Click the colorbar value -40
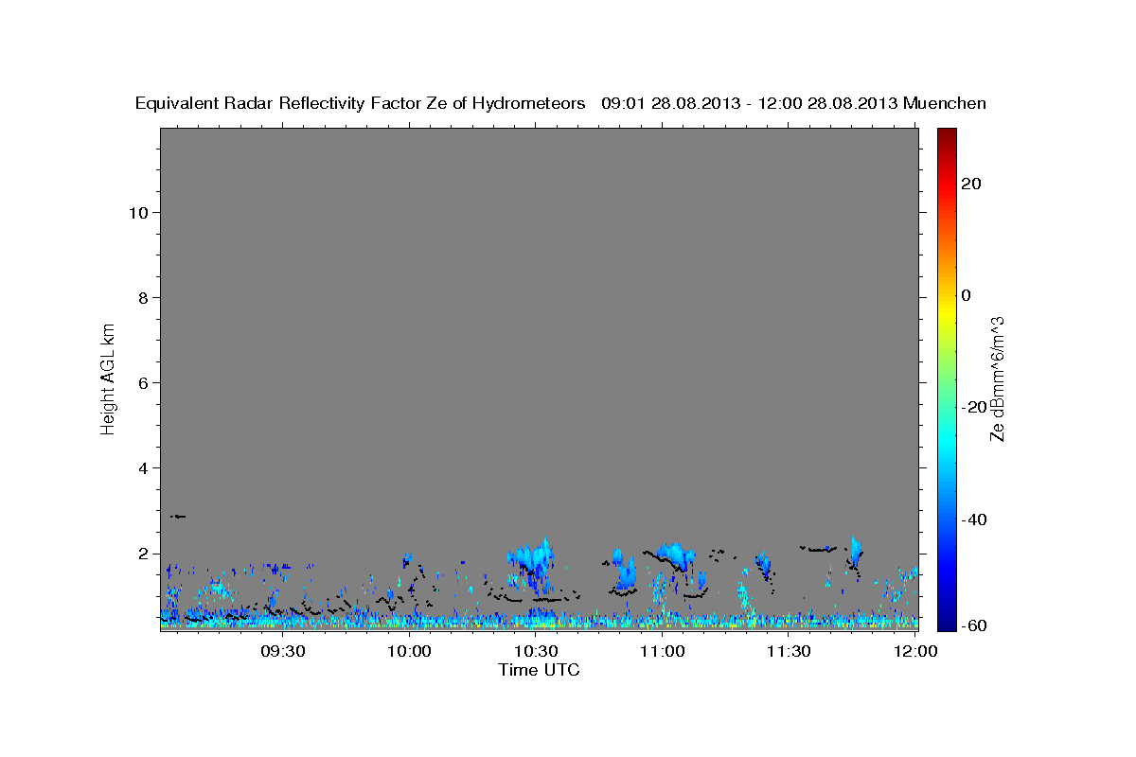Image resolution: width=1136 pixels, height=757 pixels. (973, 519)
